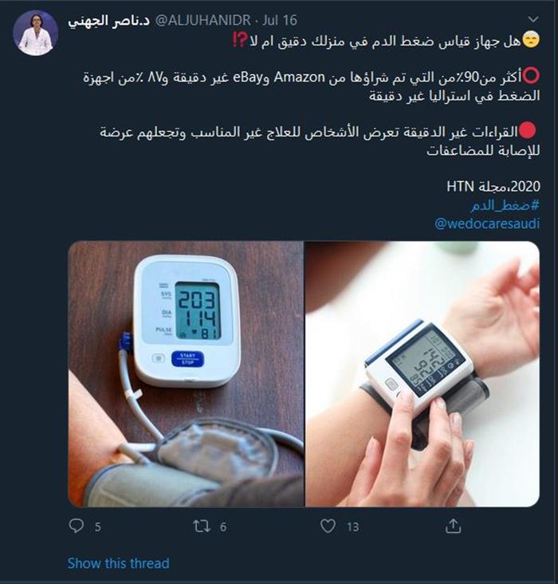Image resolution: width=558 pixels, height=584 pixels.
Task: Open the doctor's profile avatar picture
Action: pyautogui.click(x=35, y=33)
